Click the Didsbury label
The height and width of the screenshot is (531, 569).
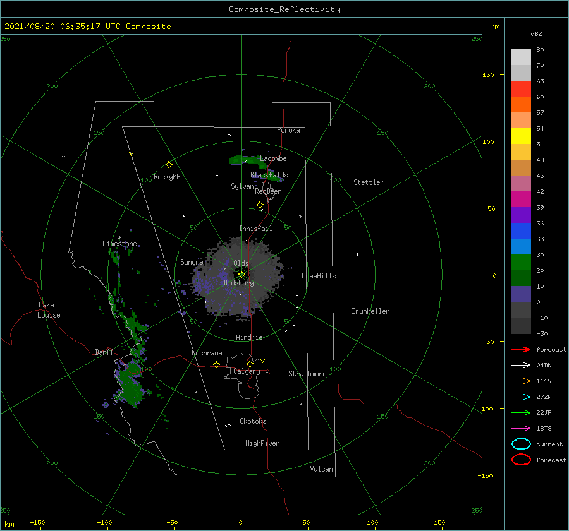[x=238, y=283]
